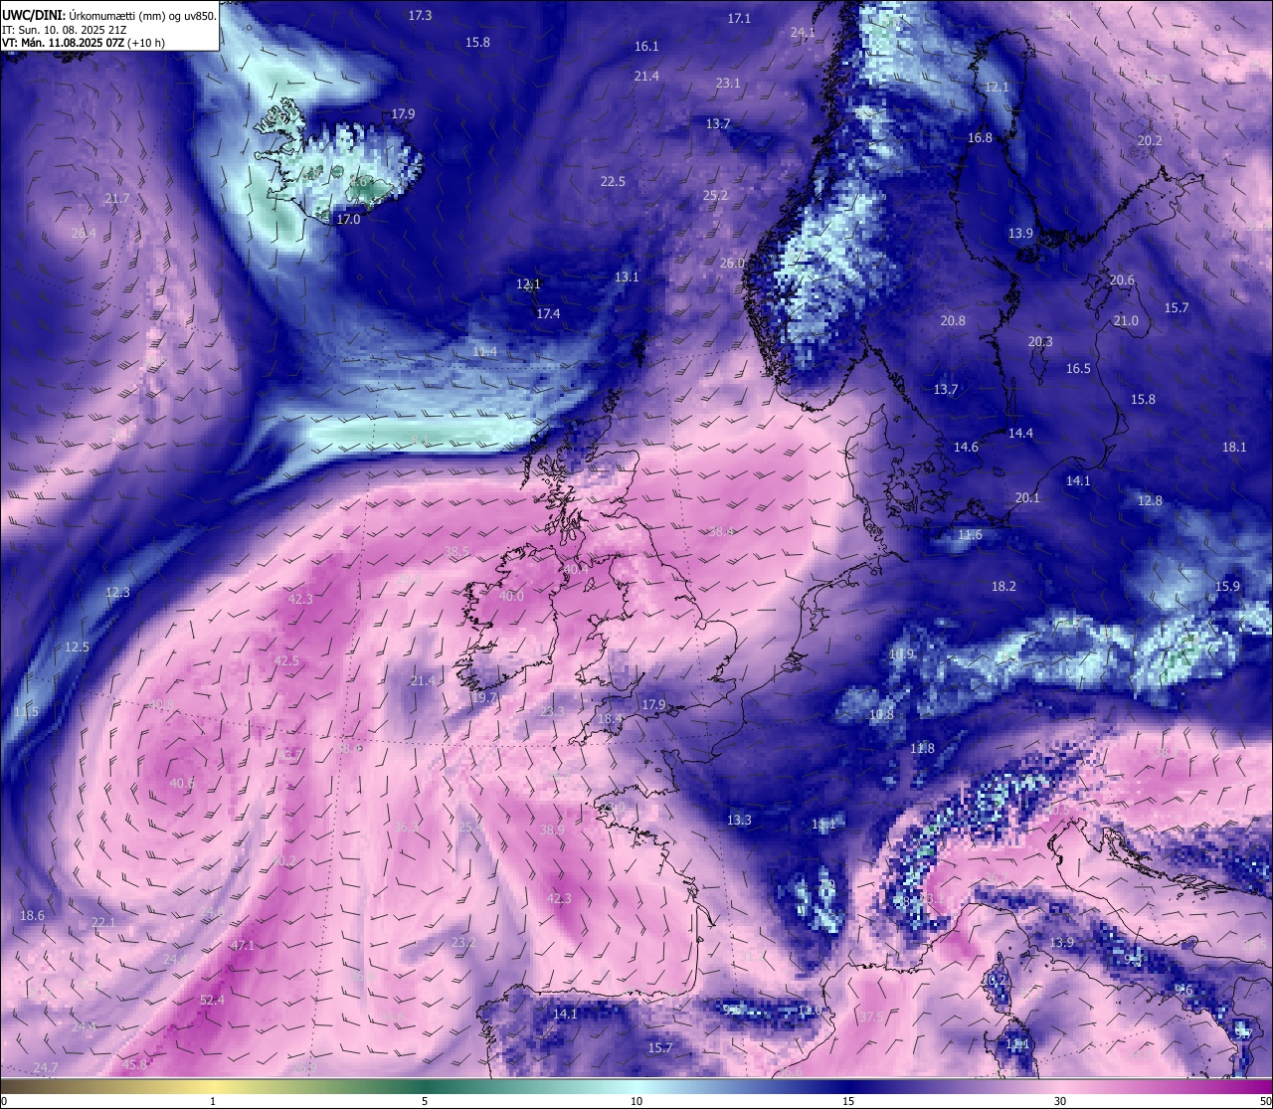Image resolution: width=1273 pixels, height=1109 pixels.
Task: Click the 40.6 value at the vortex center
Action: (x=183, y=783)
